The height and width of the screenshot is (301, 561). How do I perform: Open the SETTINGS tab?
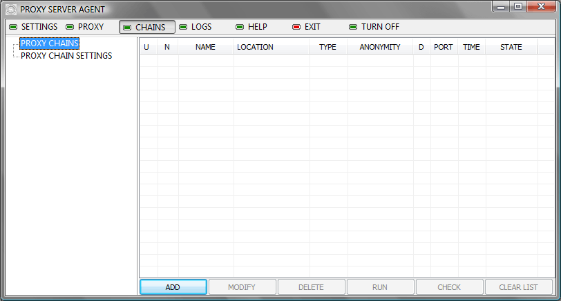33,27
